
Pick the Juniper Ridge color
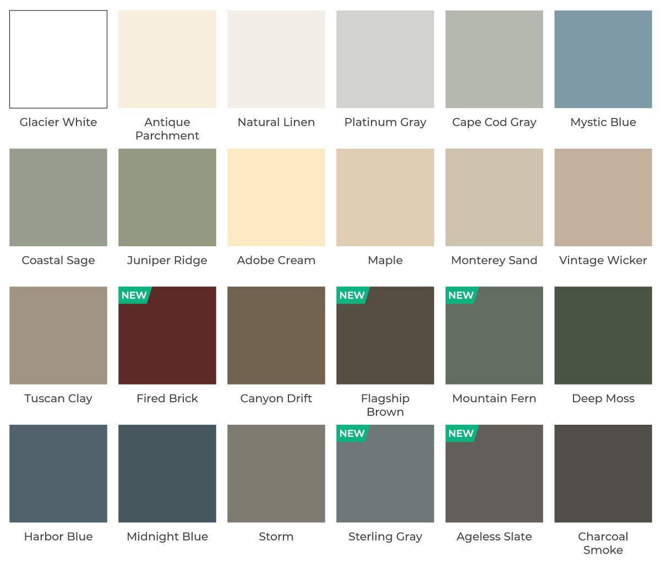pyautogui.click(x=167, y=197)
